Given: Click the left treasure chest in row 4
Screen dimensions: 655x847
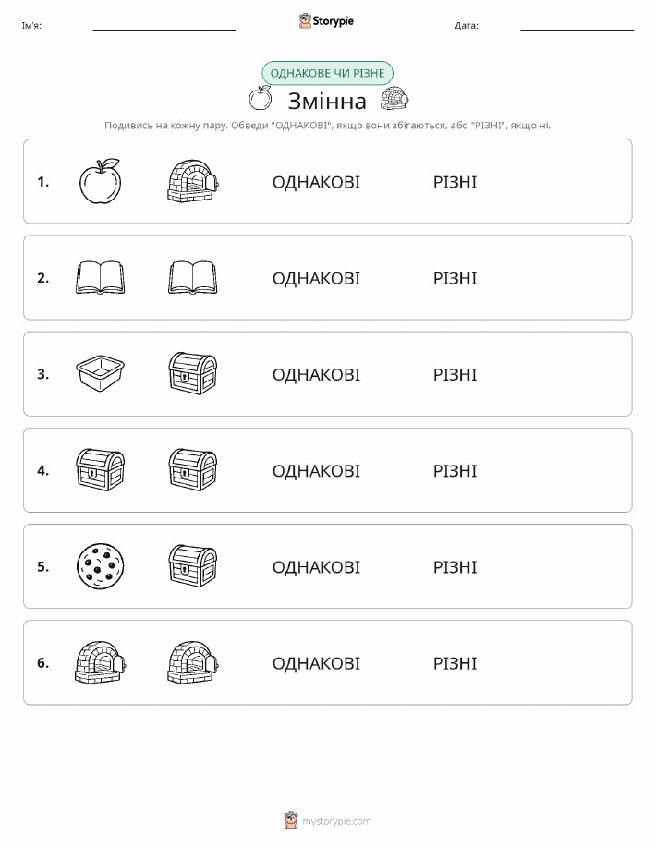Looking at the screenshot, I should [100, 469].
